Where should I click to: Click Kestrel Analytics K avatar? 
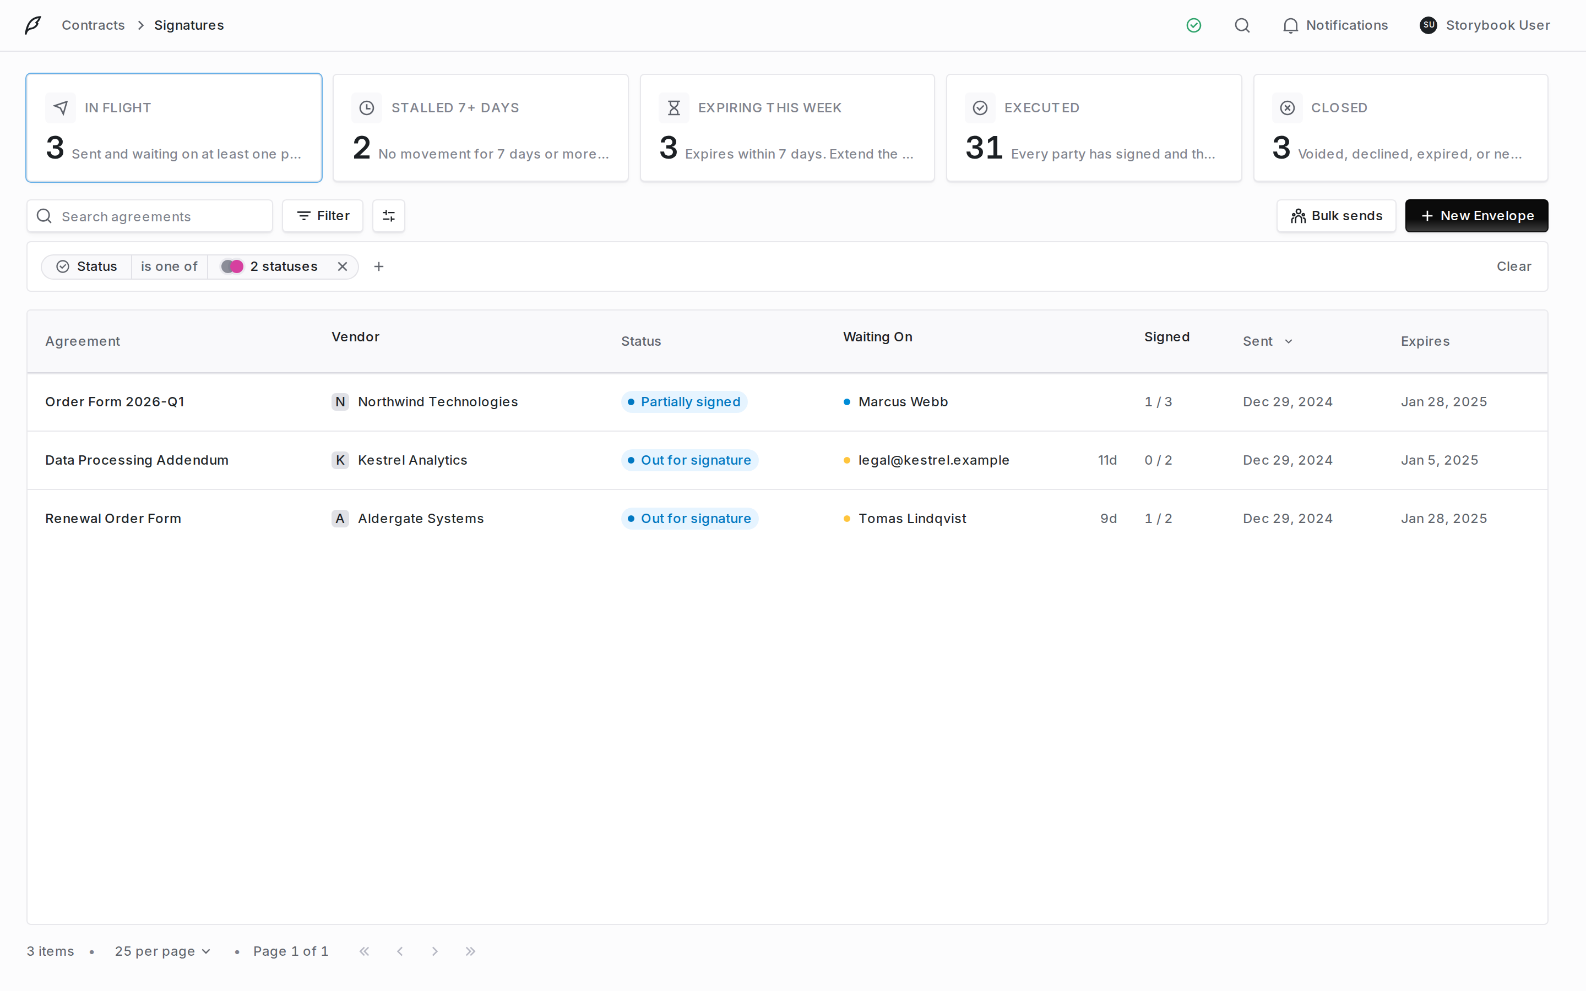[340, 460]
